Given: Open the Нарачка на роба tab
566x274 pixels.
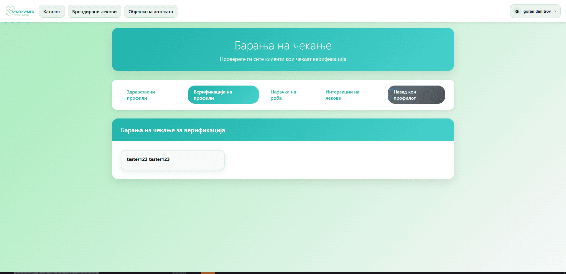Looking at the screenshot, I should [283, 95].
